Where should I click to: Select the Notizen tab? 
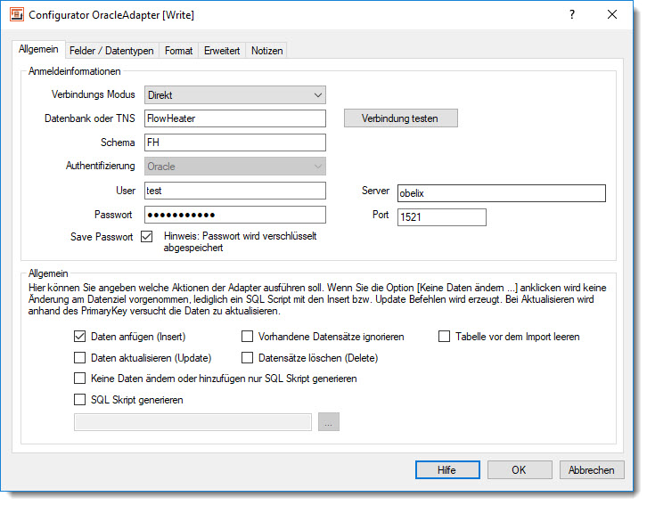pyautogui.click(x=266, y=51)
